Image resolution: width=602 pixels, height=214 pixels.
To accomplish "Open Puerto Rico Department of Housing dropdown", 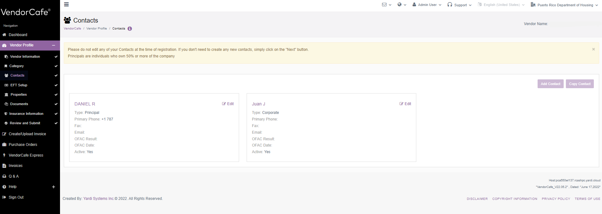I will point(564,5).
